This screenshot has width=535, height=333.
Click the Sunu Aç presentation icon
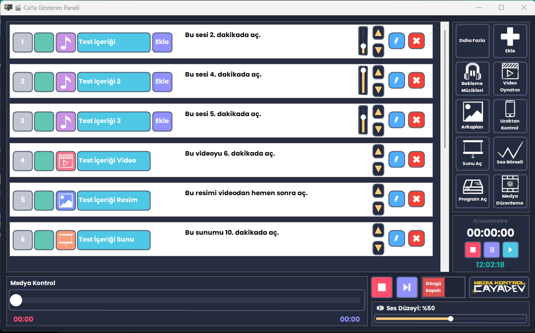[472, 153]
